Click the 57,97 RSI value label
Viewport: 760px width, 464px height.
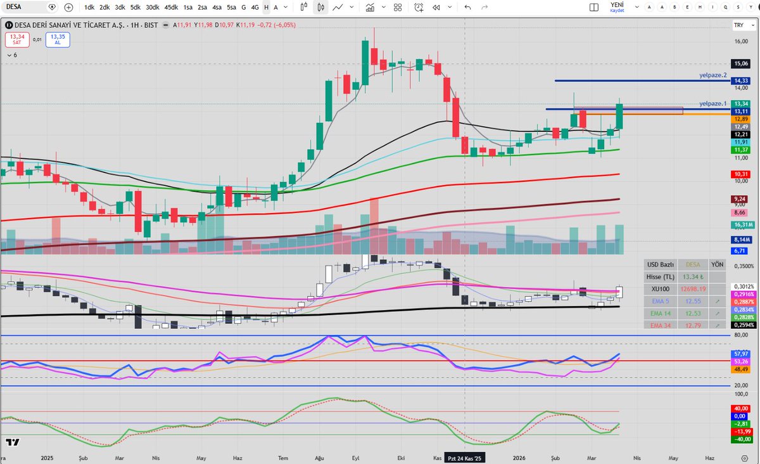pyautogui.click(x=741, y=353)
